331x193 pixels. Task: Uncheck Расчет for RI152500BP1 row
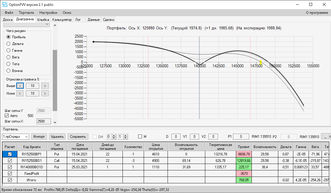[x=10, y=154]
